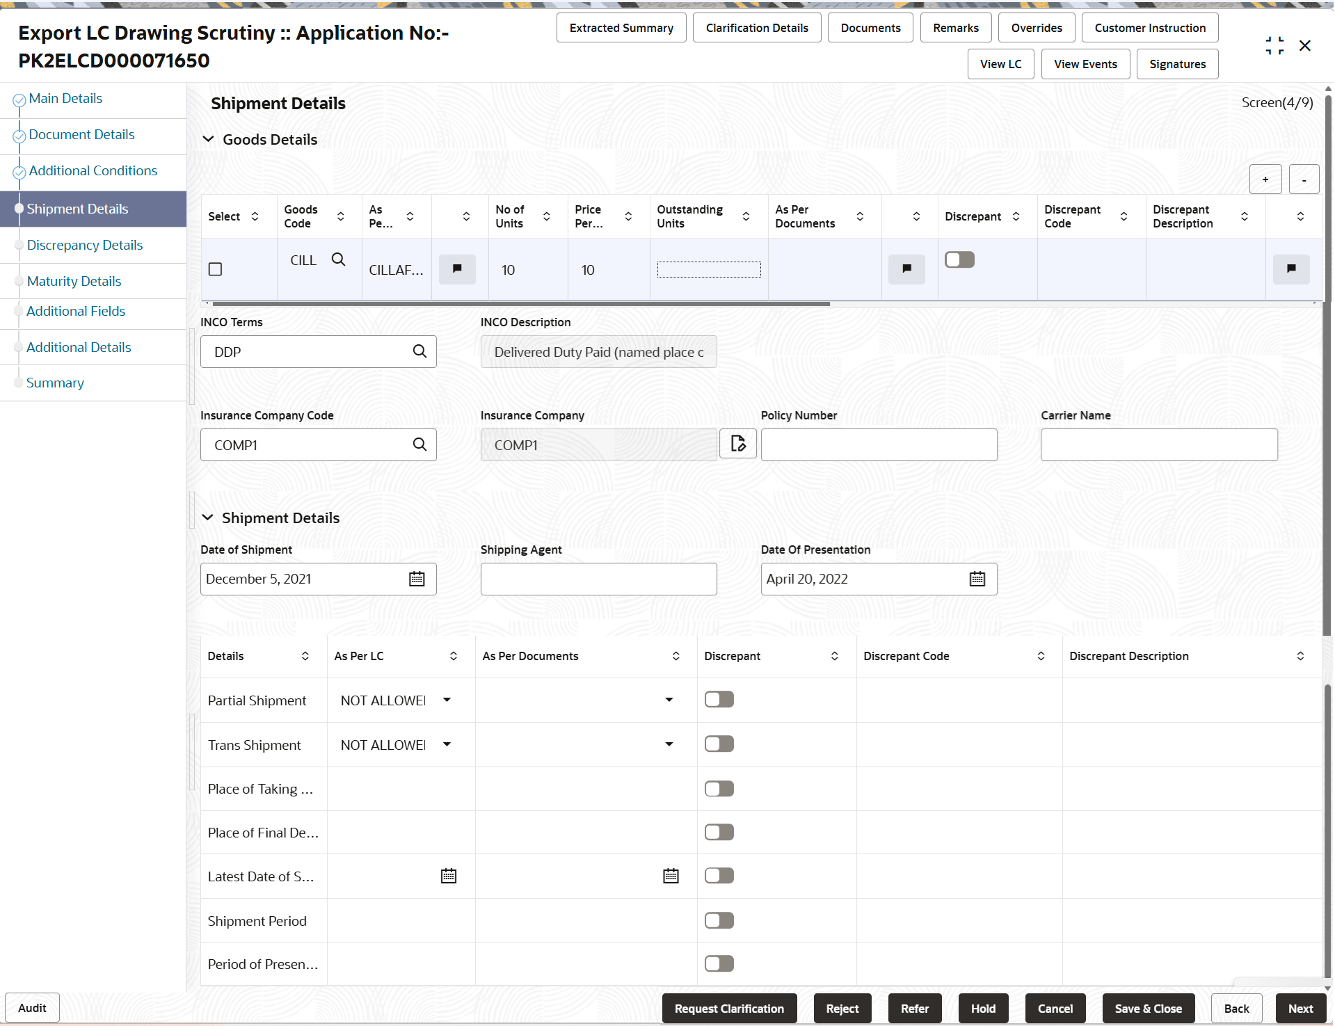Image resolution: width=1335 pixels, height=1026 pixels.
Task: Add a goods row with the plus button
Action: [1265, 179]
